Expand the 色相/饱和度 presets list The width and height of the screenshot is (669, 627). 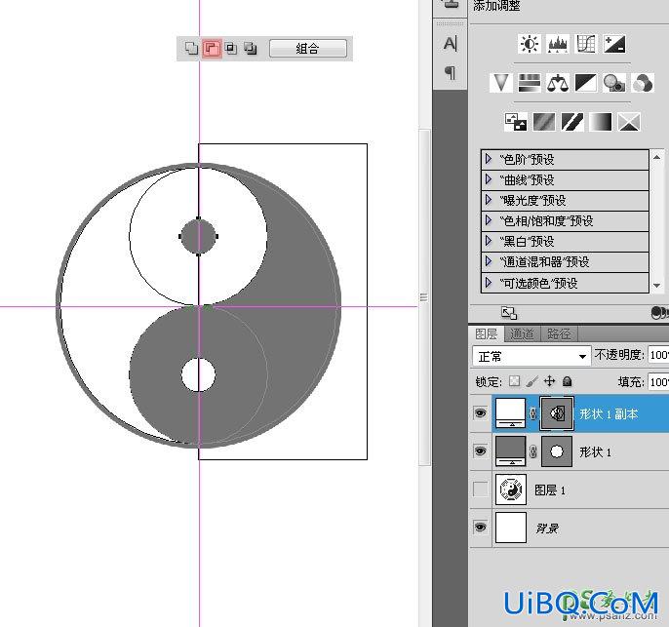click(489, 220)
